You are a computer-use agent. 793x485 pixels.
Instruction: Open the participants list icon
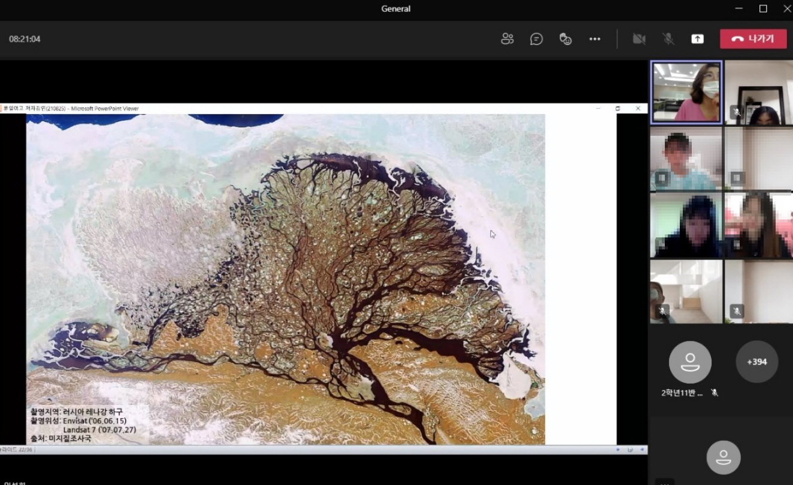click(x=507, y=39)
